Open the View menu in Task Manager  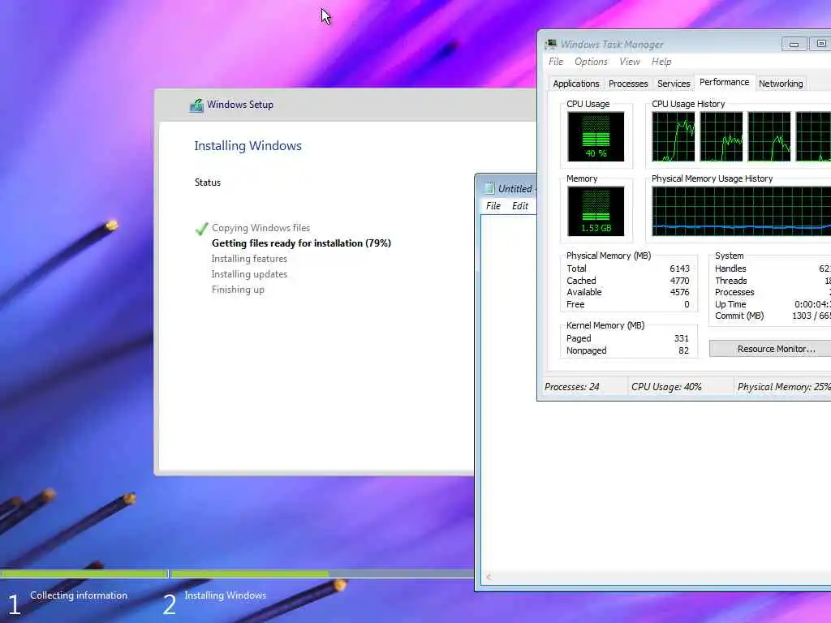[x=630, y=62]
